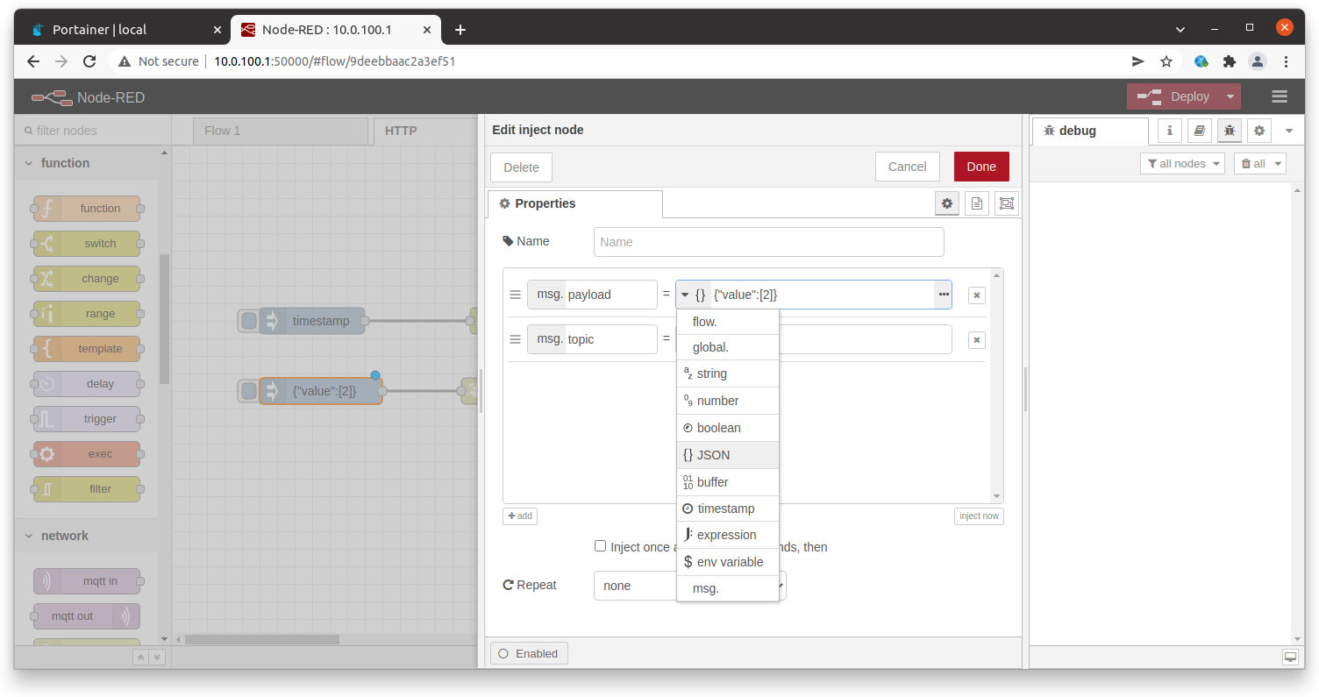This screenshot has height=697, width=1319.
Task: Open the info sidebar tab
Action: [1170, 131]
